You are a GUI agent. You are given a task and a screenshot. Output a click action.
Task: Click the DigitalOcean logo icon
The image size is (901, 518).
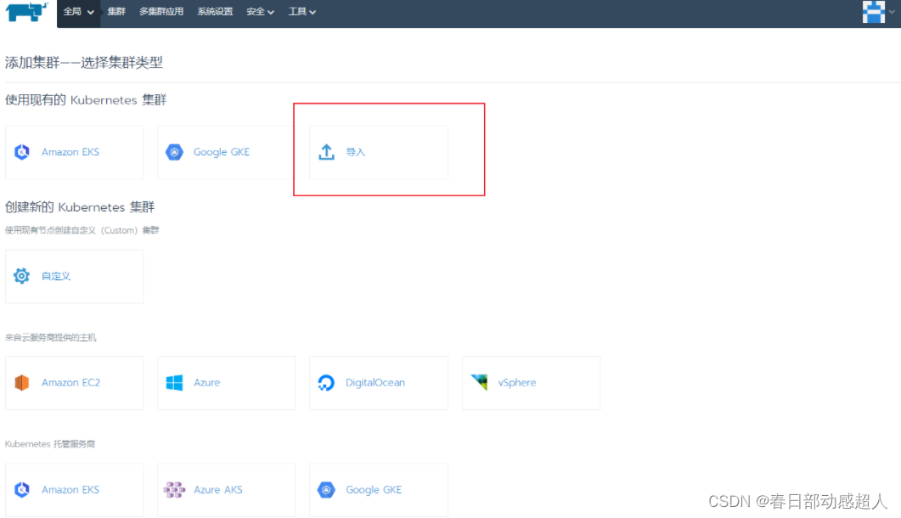(x=326, y=382)
